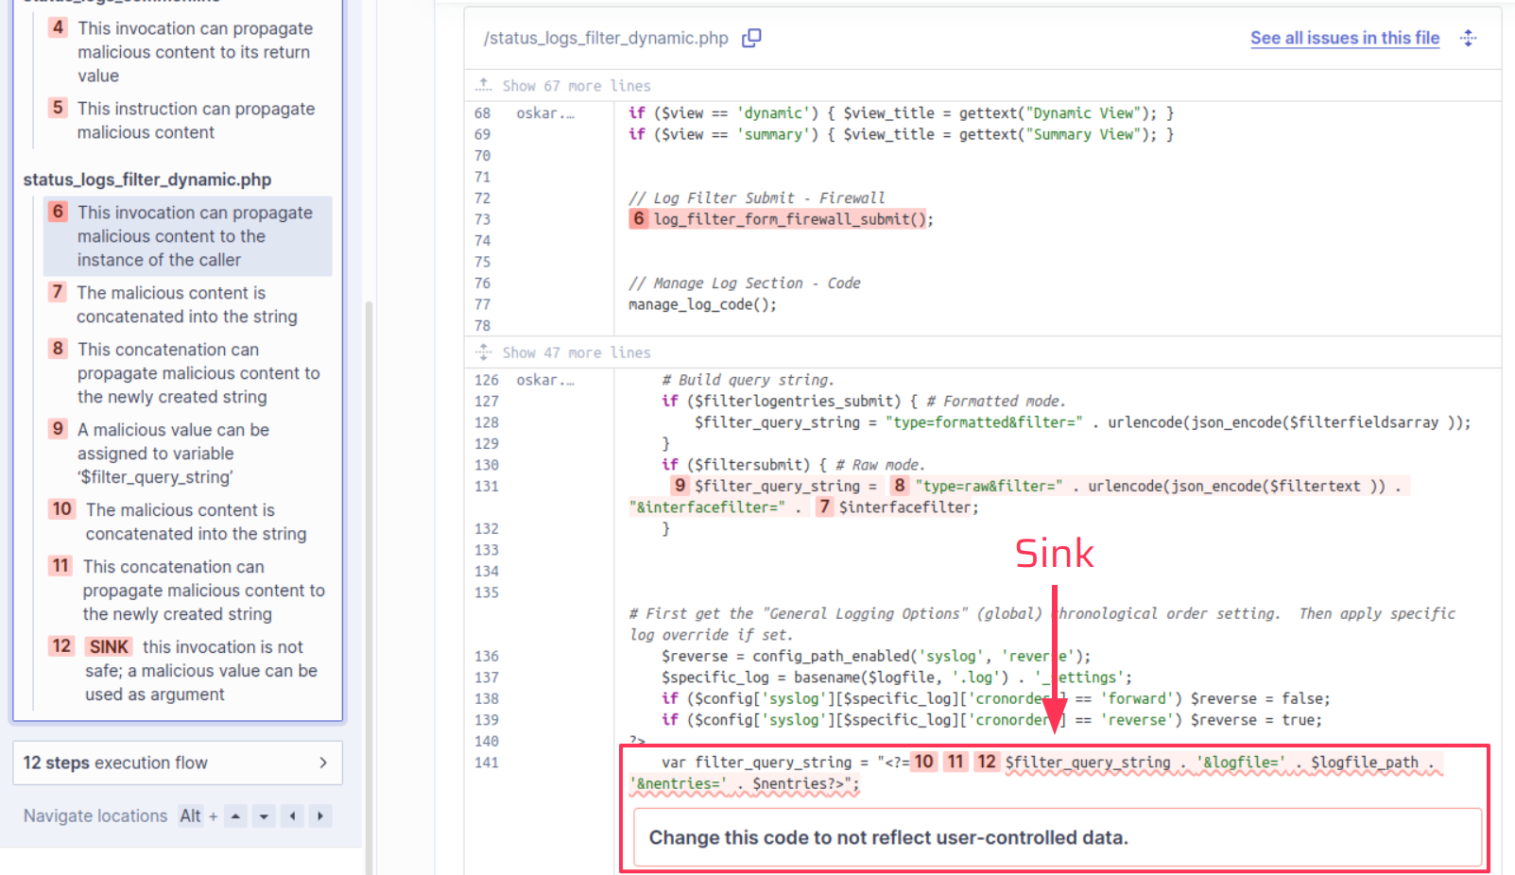This screenshot has height=875, width=1515.
Task: Select step 10 malicious content is concatenated
Action: (196, 522)
